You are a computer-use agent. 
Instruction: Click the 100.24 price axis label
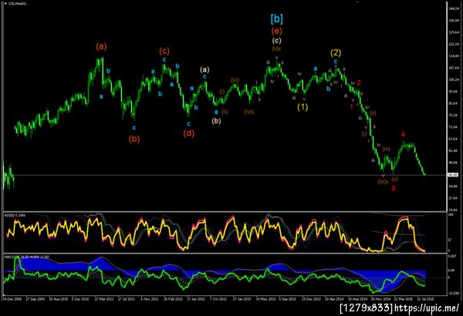pos(453,79)
